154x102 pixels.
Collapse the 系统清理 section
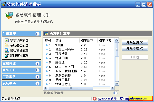coord(37,34)
